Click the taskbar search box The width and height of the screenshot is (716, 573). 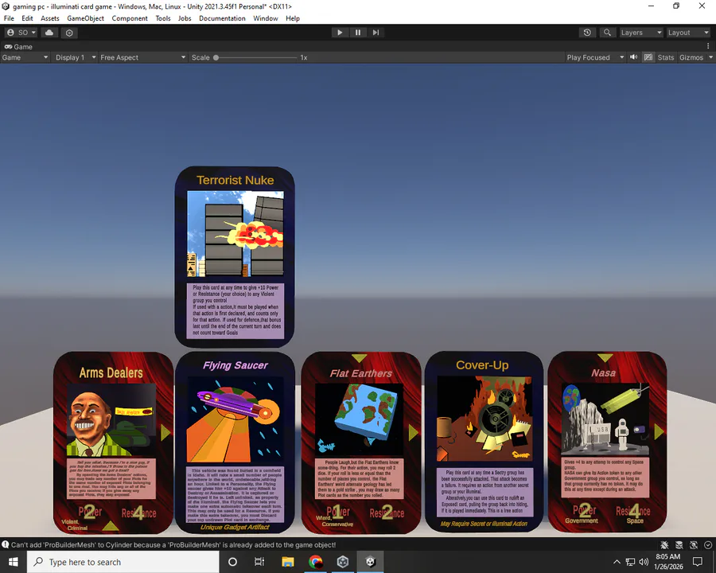point(123,562)
